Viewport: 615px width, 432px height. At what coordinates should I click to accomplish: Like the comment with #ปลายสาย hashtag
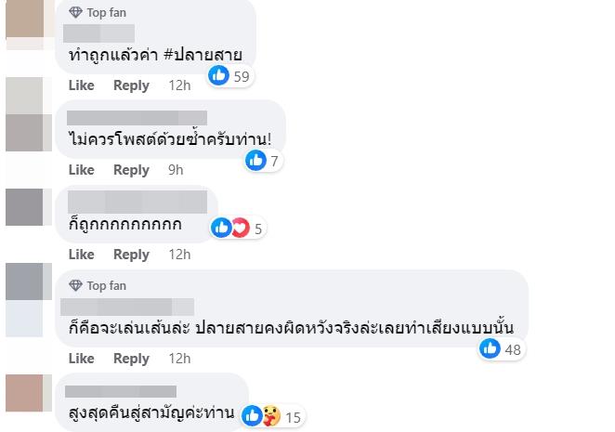[x=82, y=85]
